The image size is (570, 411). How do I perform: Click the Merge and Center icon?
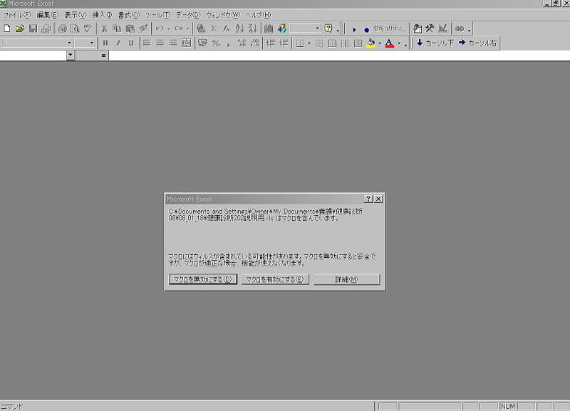186,43
